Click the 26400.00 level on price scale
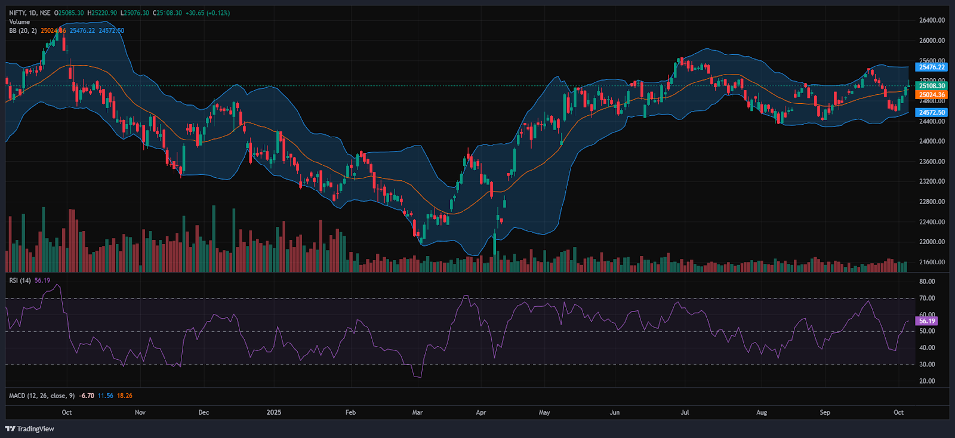Image resolution: width=955 pixels, height=438 pixels. coord(932,20)
